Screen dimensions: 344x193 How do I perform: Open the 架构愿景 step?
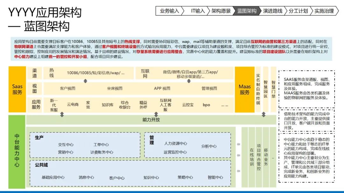point(221,11)
